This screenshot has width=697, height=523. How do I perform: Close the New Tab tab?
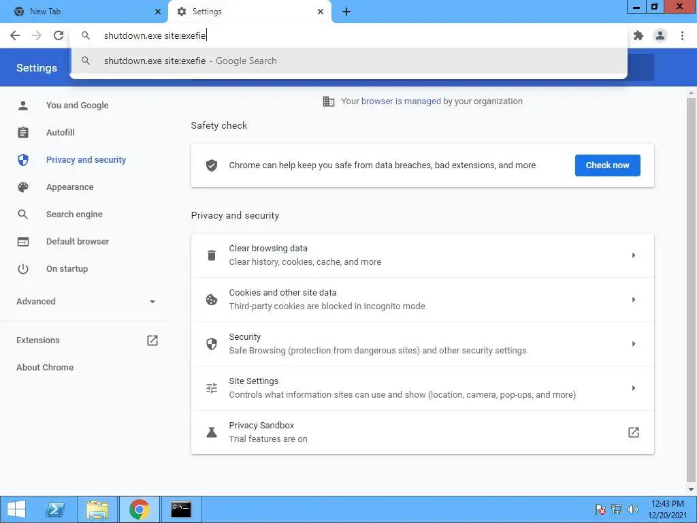coord(158,12)
